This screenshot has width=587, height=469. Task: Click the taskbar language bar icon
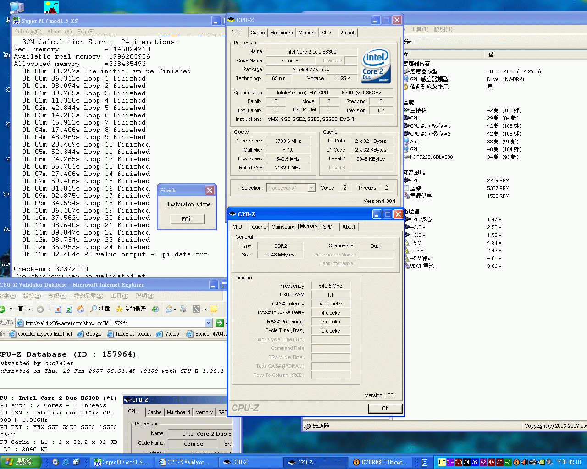pyautogui.click(x=425, y=462)
